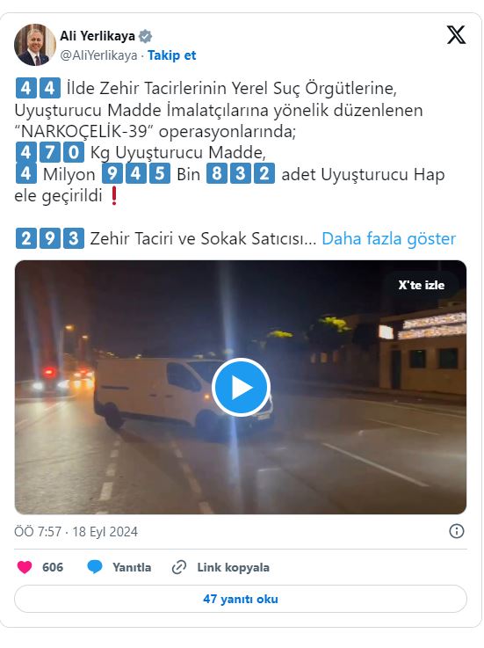The image size is (484, 648).
Task: Click the Ali Yerlikaya display name
Action: pos(98,36)
